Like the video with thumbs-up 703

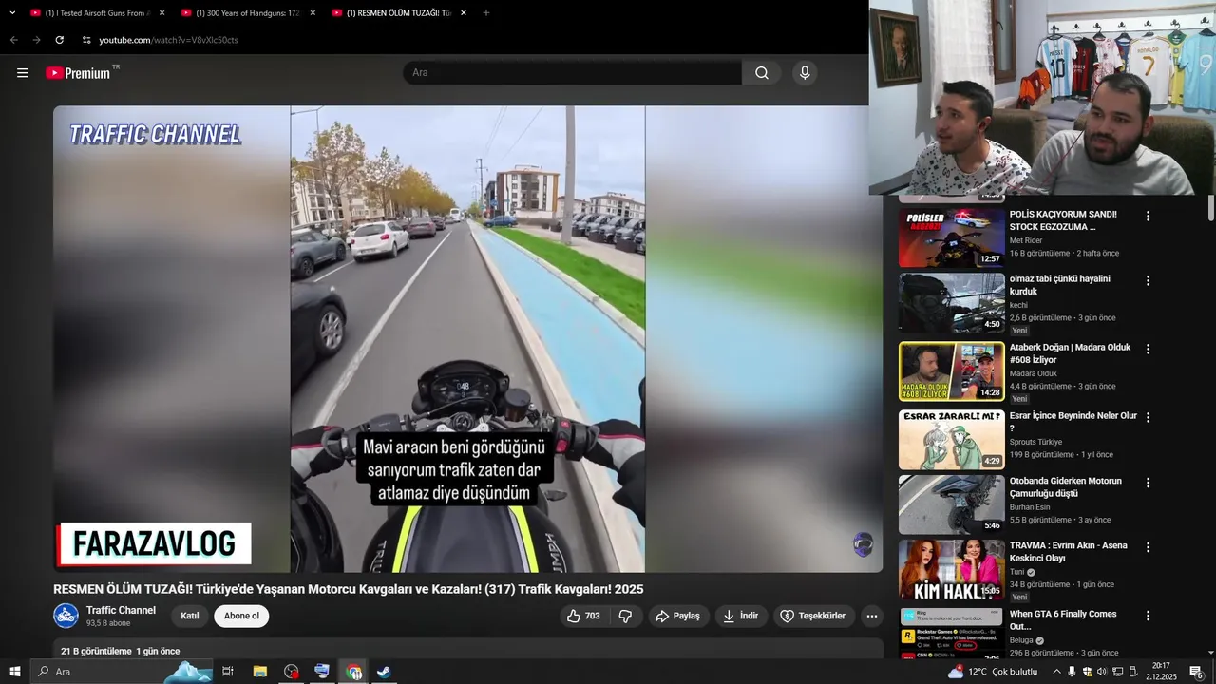pyautogui.click(x=583, y=616)
